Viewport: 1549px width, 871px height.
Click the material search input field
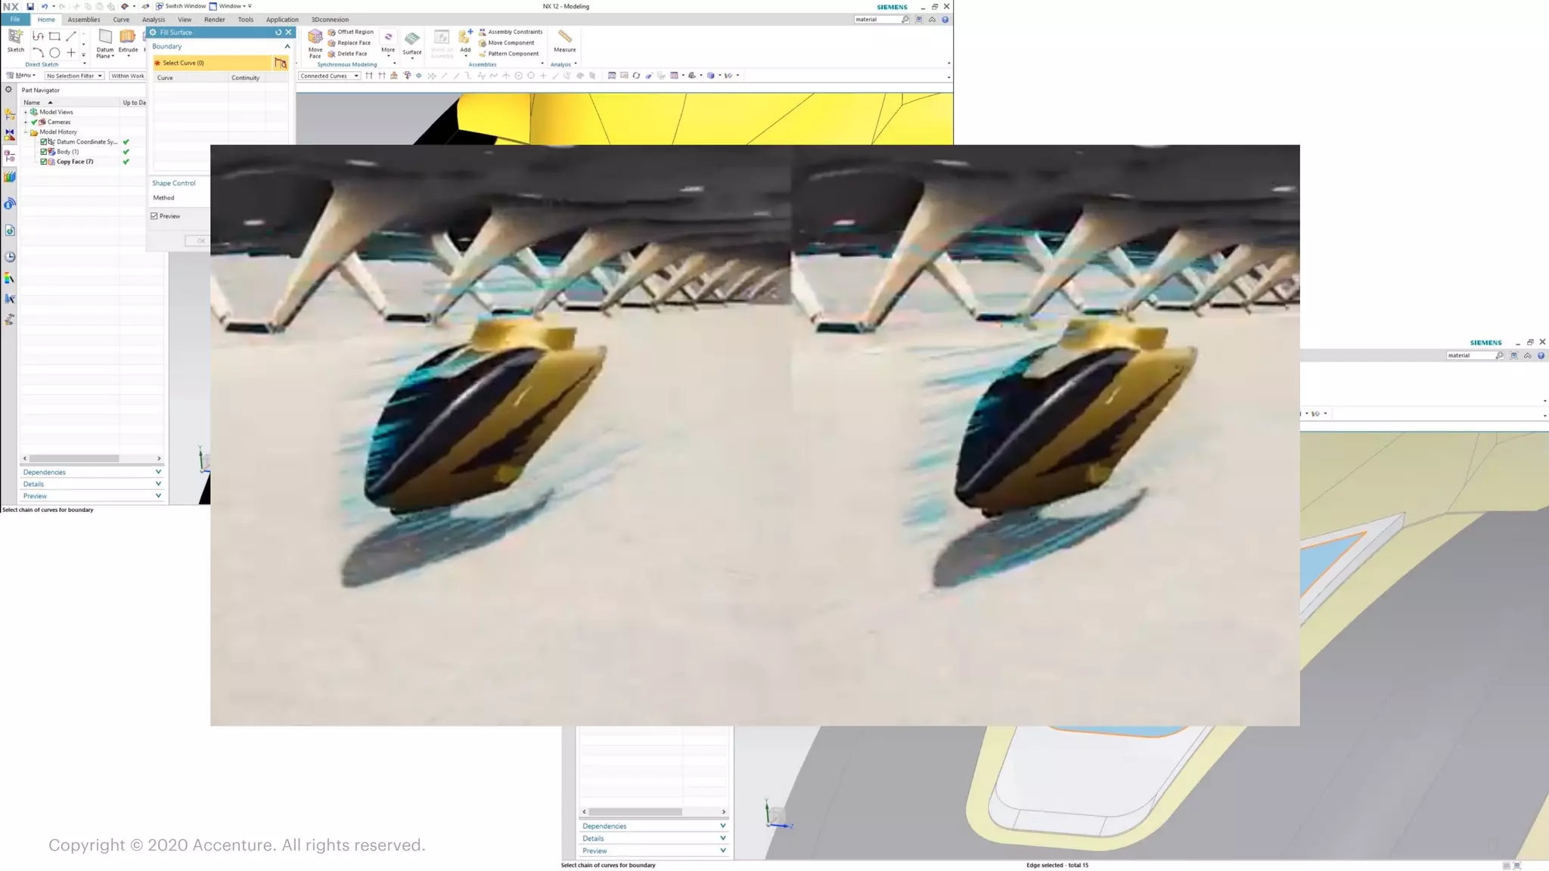click(876, 20)
